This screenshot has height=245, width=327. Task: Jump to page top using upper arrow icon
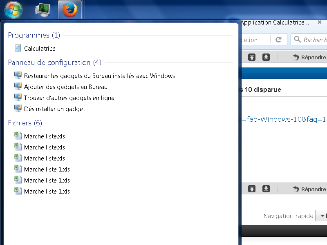click(252, 57)
